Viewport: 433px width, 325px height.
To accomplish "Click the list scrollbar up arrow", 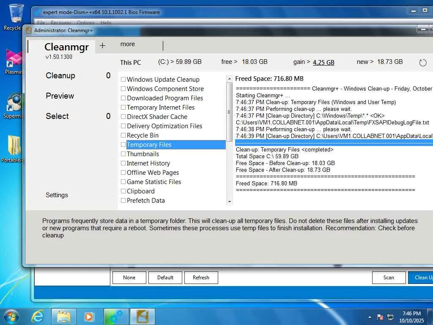I will pos(229,79).
